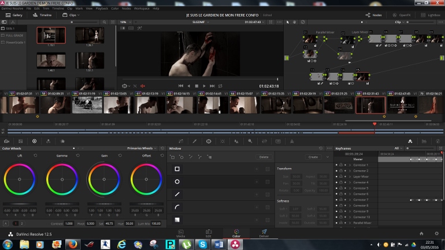Open the Qualifier eyedropper palette
Screen dimensions: 445x250
coord(195,141)
